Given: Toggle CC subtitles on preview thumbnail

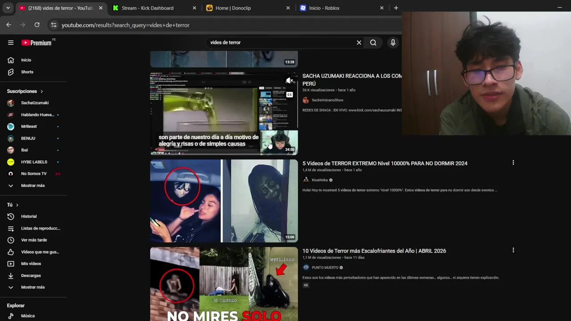Looking at the screenshot, I should (290, 95).
